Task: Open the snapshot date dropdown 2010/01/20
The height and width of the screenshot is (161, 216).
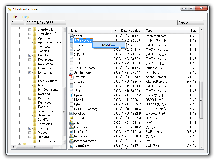Action: click(x=46, y=23)
